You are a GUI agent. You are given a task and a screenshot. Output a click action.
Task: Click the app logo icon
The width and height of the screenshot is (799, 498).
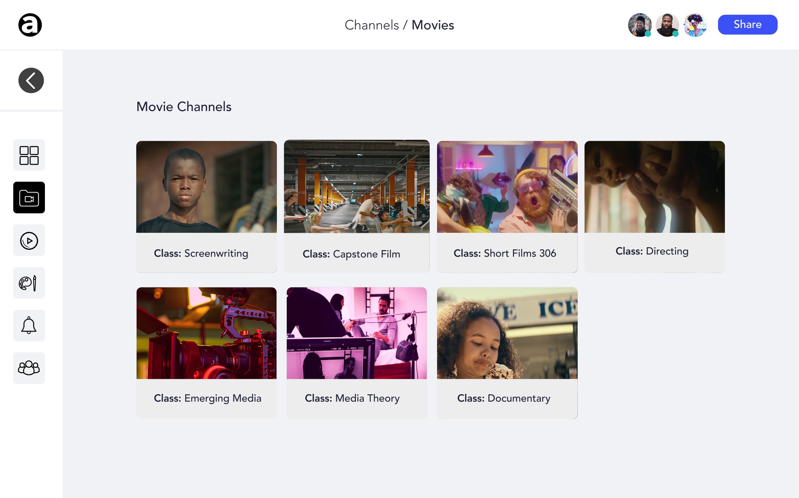(30, 25)
